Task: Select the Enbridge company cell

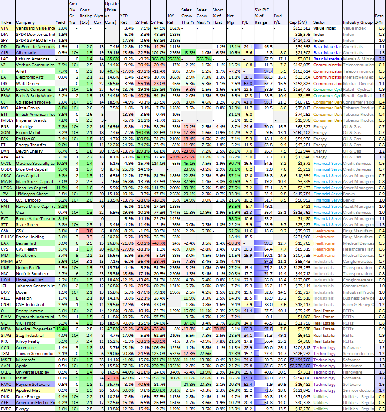Action: (x=35, y=126)
